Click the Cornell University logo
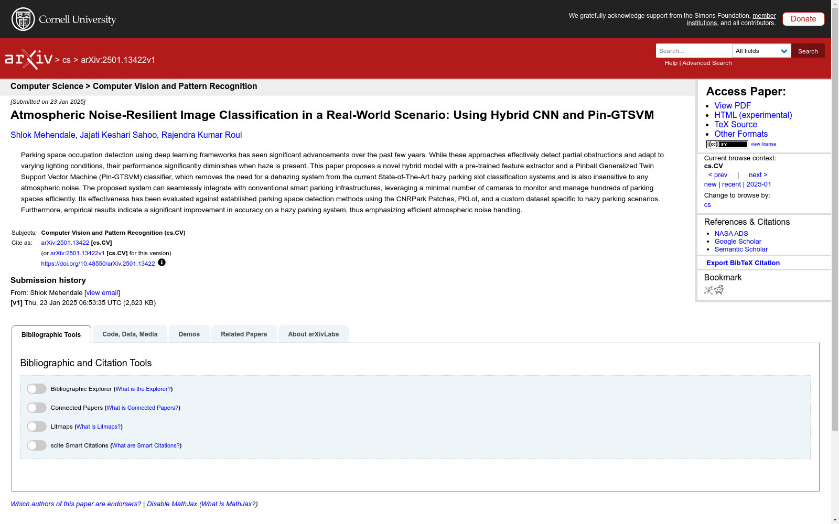 [64, 19]
